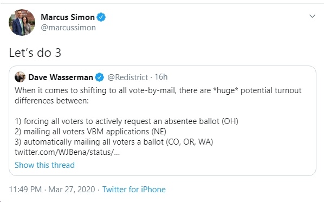Open Marcus Simon's profile picture
The image size is (324, 202).
pos(22,22)
